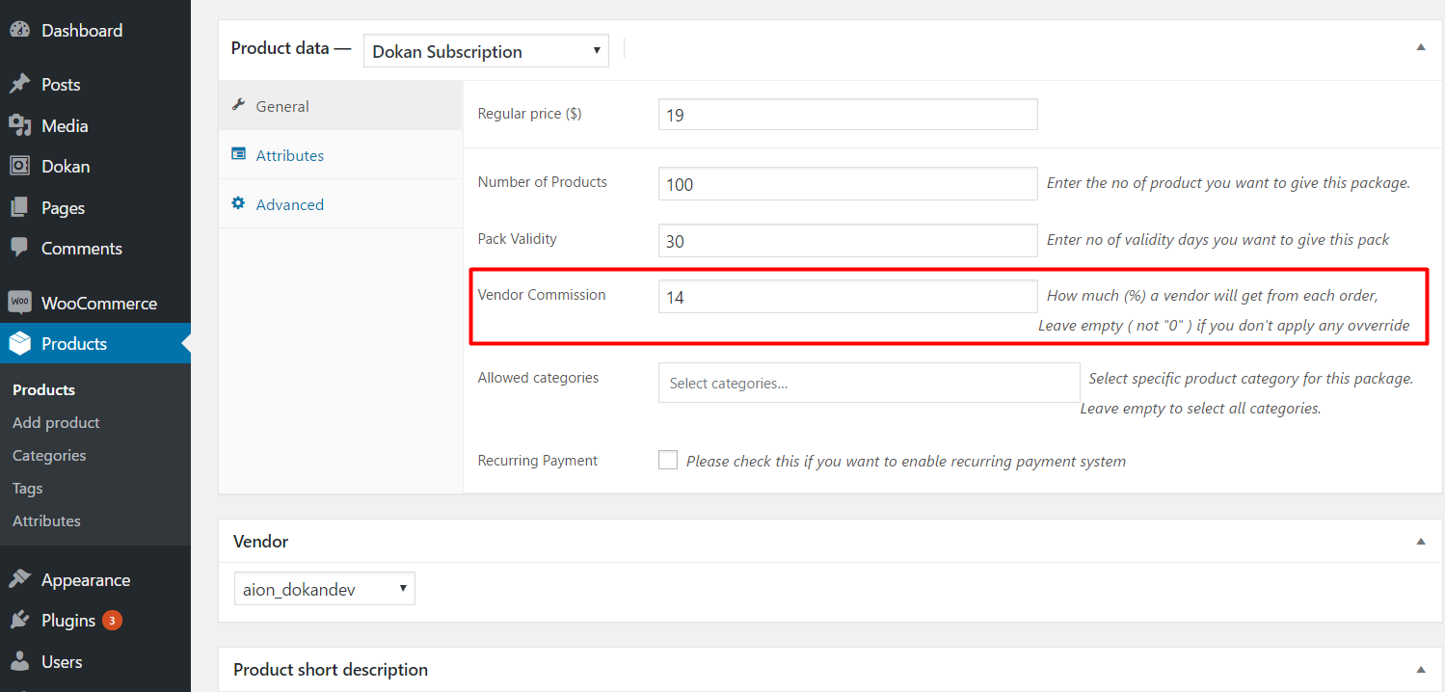The height and width of the screenshot is (692, 1445).
Task: Click the WooCommerce logo icon
Action: pos(19,303)
